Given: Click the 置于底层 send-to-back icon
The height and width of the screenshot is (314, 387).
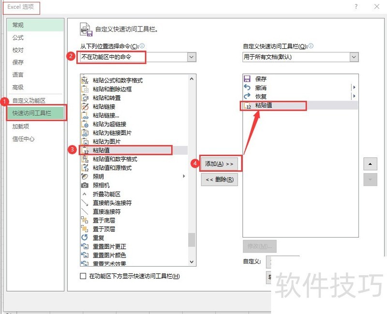Looking at the screenshot, I should pyautogui.click(x=85, y=220).
